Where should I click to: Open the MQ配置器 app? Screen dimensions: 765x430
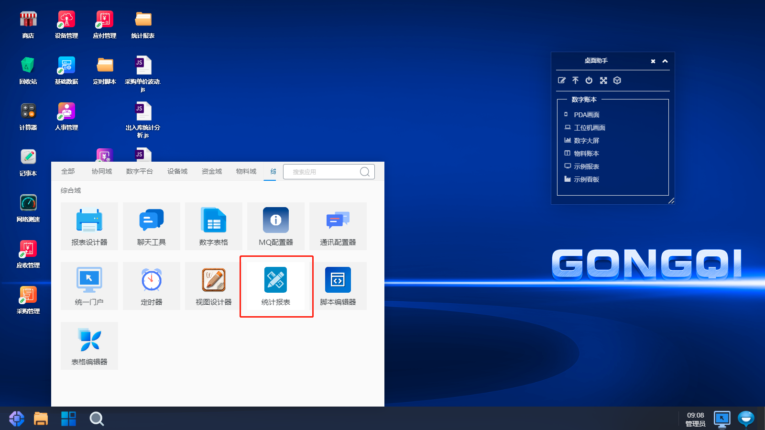[276, 226]
